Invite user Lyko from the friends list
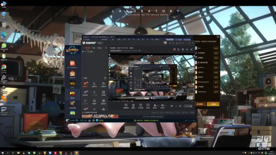Viewport: 276px width, 155px height. pyautogui.click(x=216, y=48)
